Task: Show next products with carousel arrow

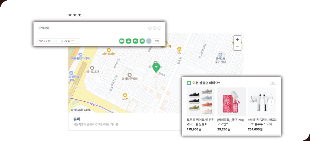Action: click(x=271, y=102)
